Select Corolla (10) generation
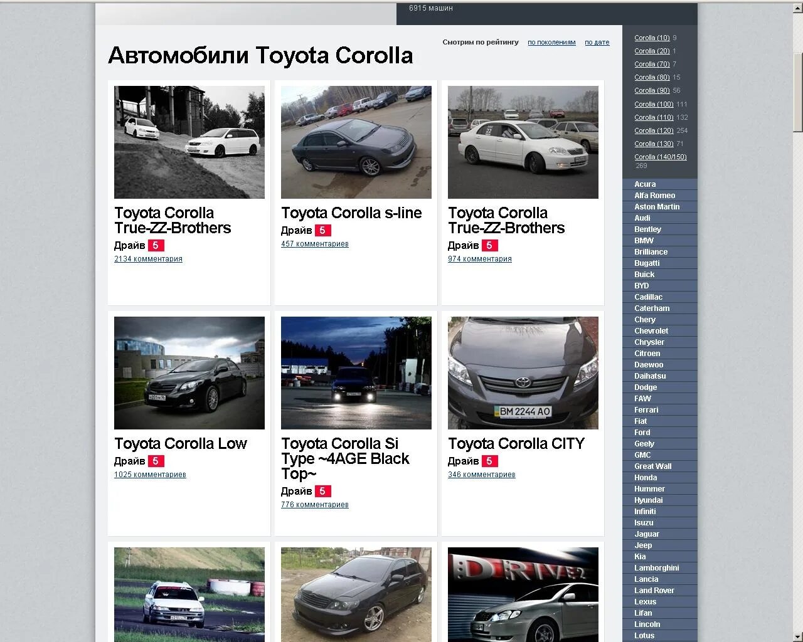Viewport: 803px width, 642px height. (x=652, y=38)
